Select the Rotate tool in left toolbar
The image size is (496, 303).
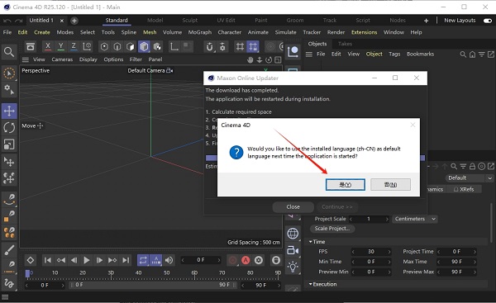click(x=9, y=128)
